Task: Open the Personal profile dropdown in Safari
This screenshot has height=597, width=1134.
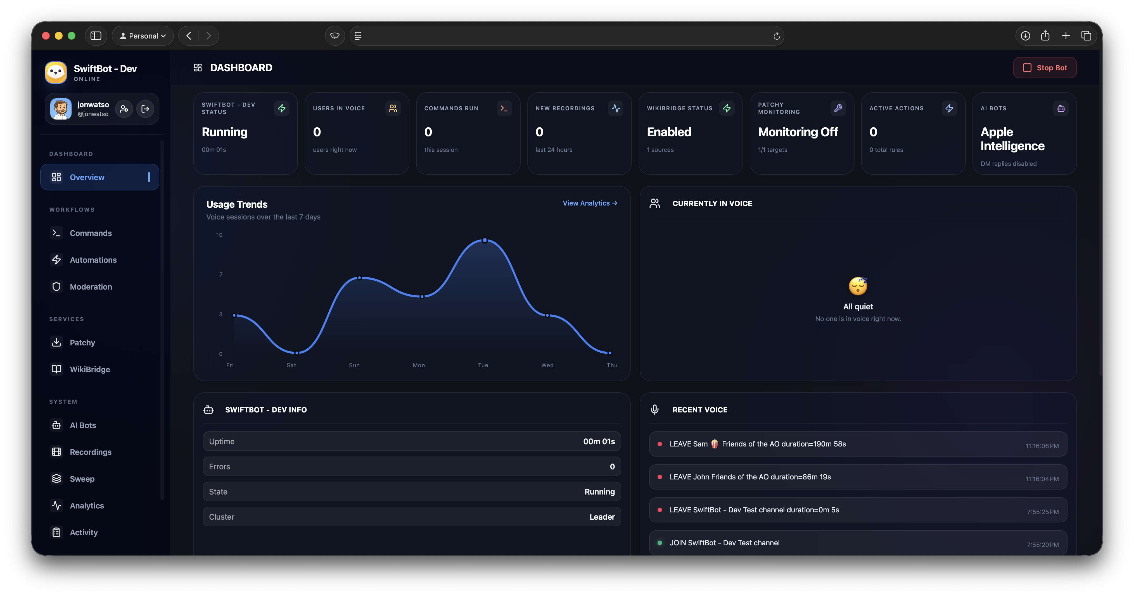Action: 143,36
